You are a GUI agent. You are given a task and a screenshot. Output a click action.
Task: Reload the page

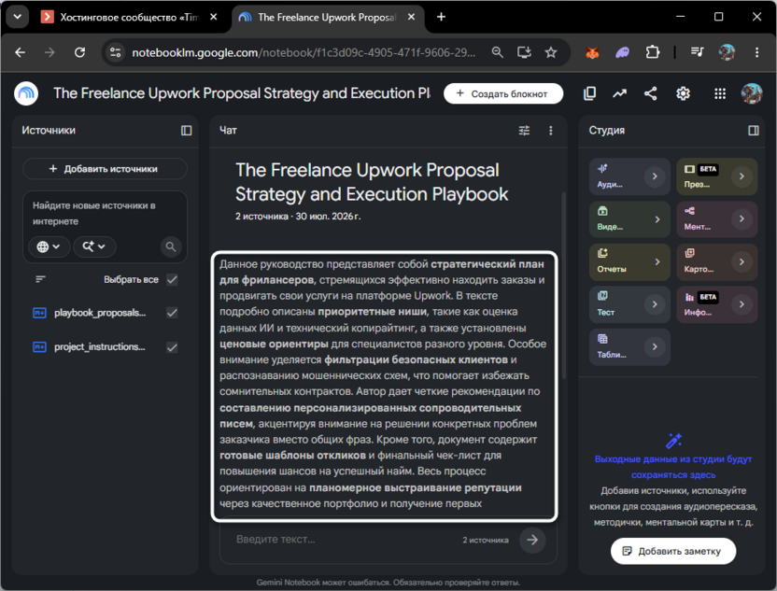79,52
